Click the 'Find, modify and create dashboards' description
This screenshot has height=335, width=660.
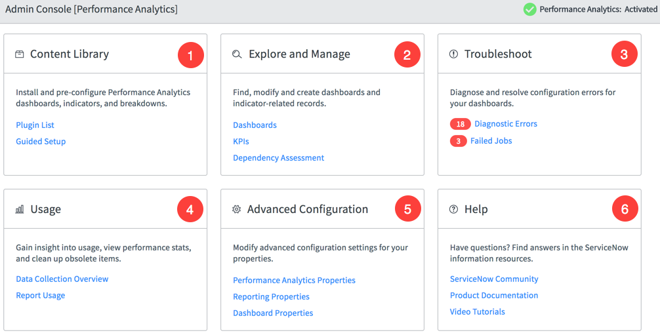[306, 98]
